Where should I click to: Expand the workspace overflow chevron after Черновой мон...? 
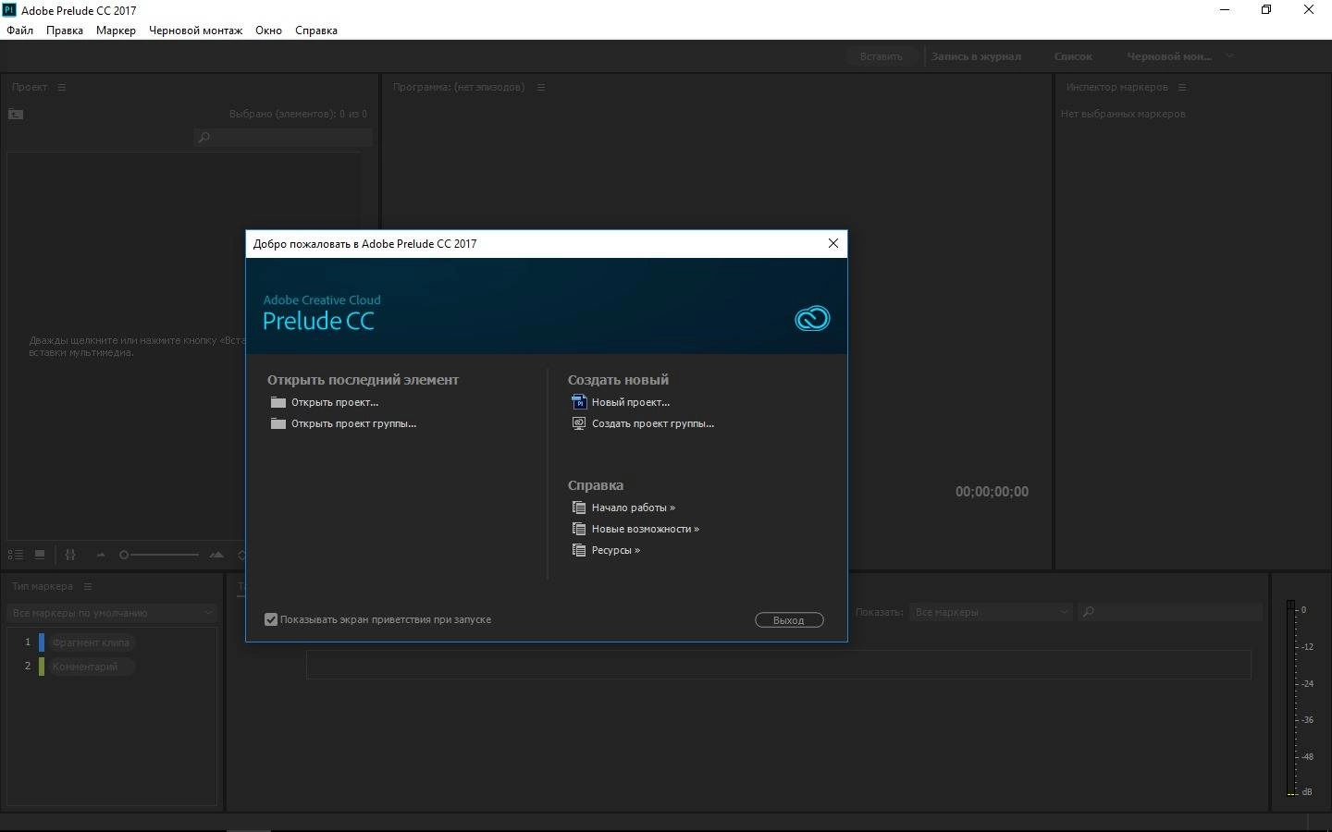pos(1229,56)
